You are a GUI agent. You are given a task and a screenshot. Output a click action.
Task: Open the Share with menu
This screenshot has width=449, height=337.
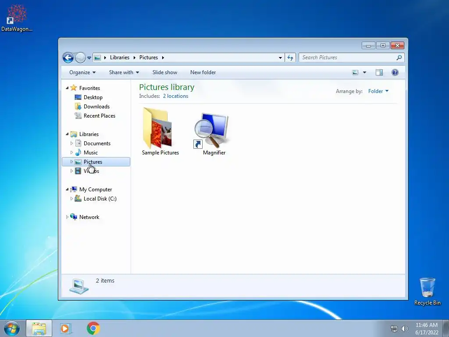click(x=124, y=72)
